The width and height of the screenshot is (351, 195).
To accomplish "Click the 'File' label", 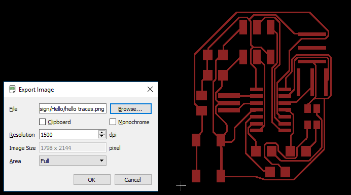I will [13, 109].
